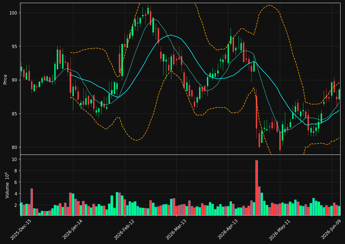The width and height of the screenshot is (345, 244).
Task: Click the volume axis tick 4
Action: click(x=16, y=194)
